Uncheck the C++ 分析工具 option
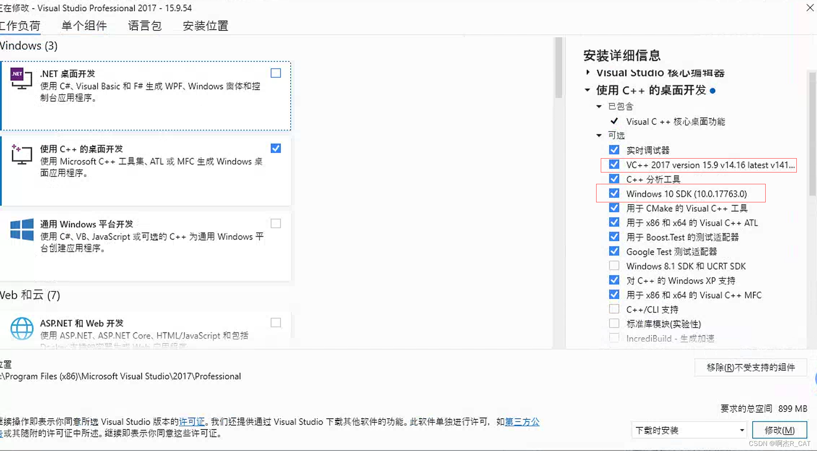Image resolution: width=817 pixels, height=451 pixels. (614, 179)
